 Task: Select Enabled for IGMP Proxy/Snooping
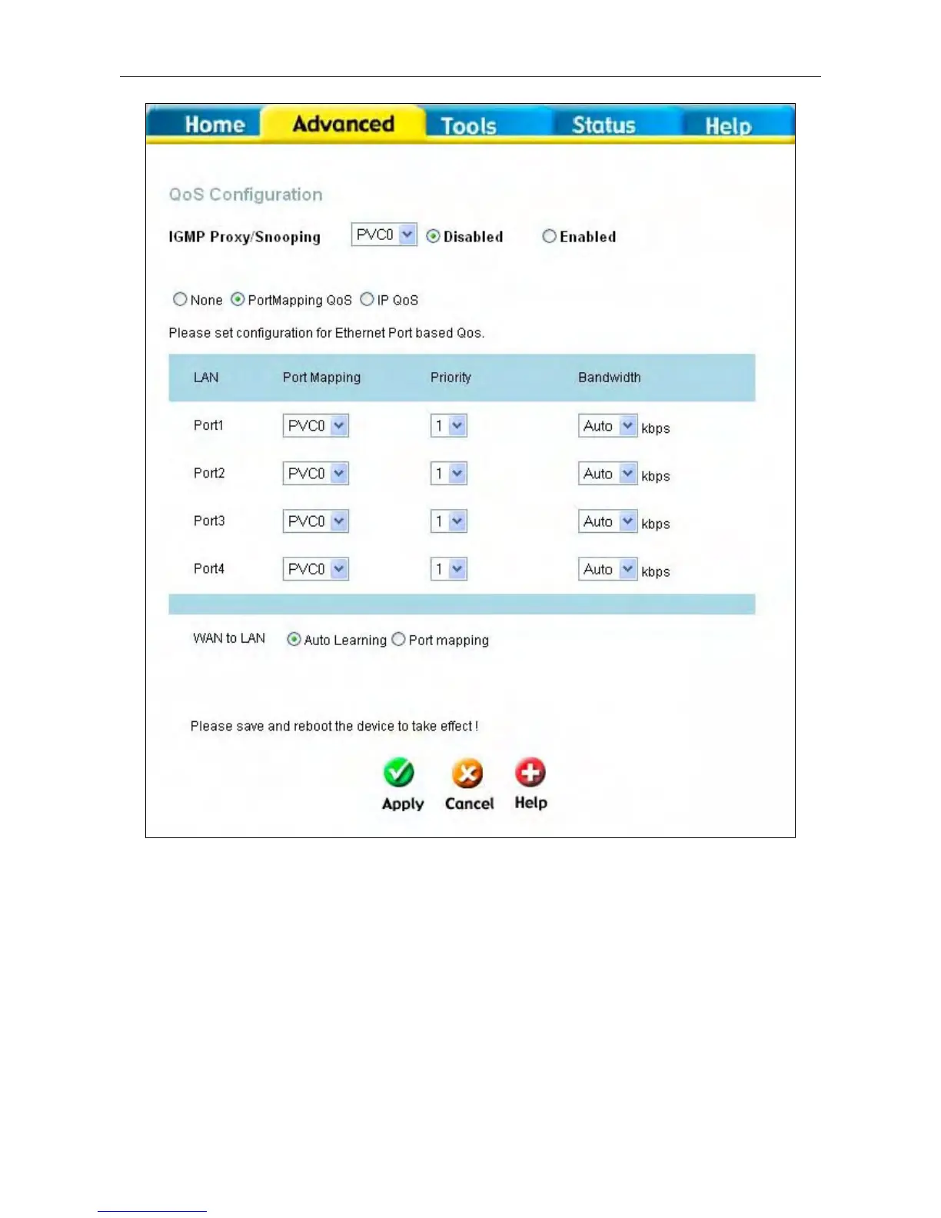(549, 236)
